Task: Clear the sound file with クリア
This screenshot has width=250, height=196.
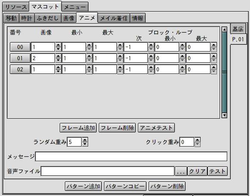Action: (198, 171)
